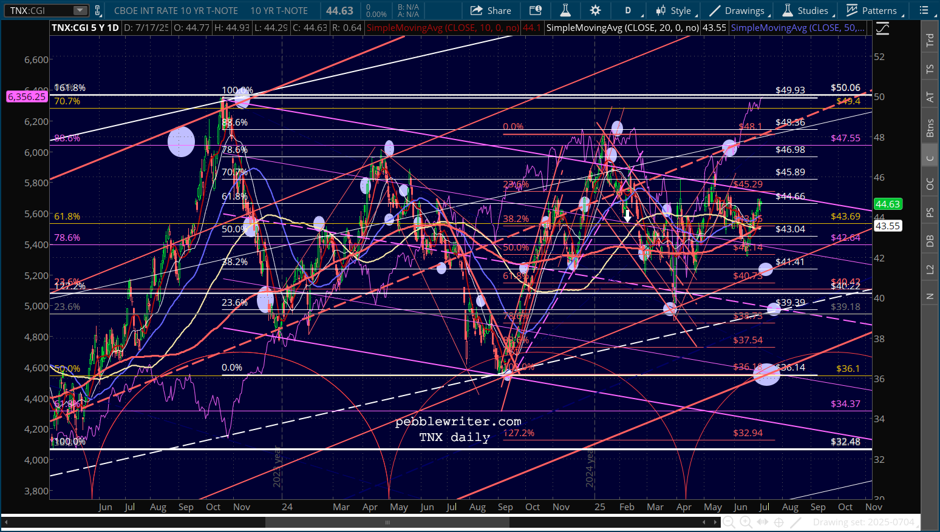Click the pink 6,356.25 left axis label
The width and height of the screenshot is (940, 532).
click(x=27, y=96)
